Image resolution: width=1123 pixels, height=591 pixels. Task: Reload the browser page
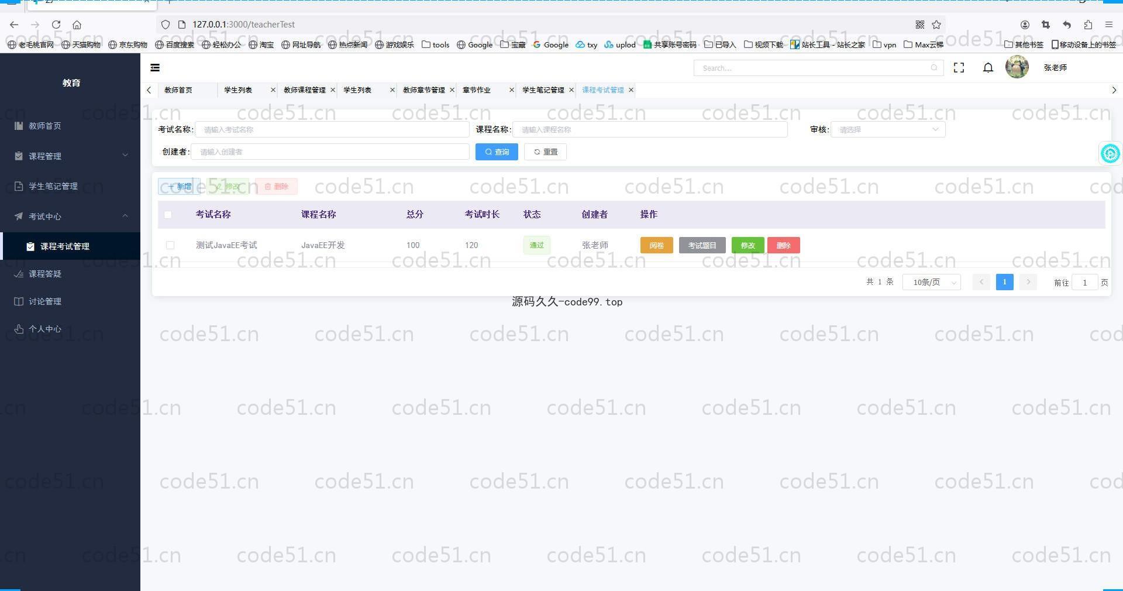click(x=56, y=25)
